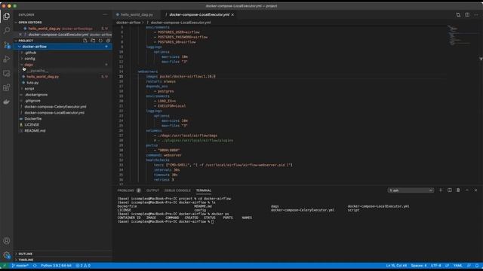Viewport: 483px width, 271px height.
Task: Expand the Outline section
Action: point(26,254)
